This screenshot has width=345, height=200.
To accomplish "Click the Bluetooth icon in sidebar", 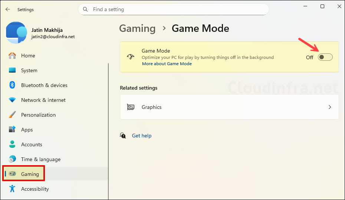I will pyautogui.click(x=12, y=85).
